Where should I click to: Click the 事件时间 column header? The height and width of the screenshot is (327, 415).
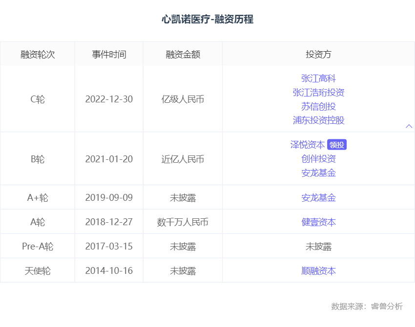109,55
